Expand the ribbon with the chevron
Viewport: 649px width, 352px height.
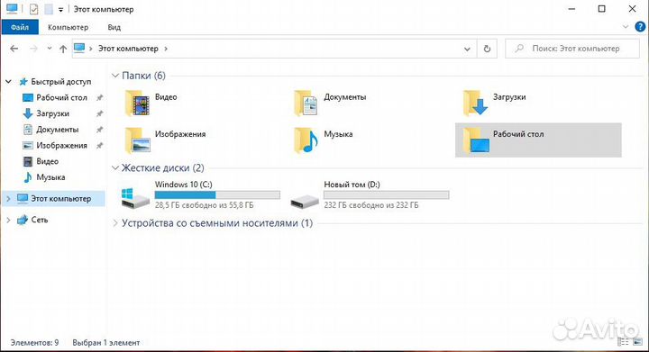click(626, 27)
